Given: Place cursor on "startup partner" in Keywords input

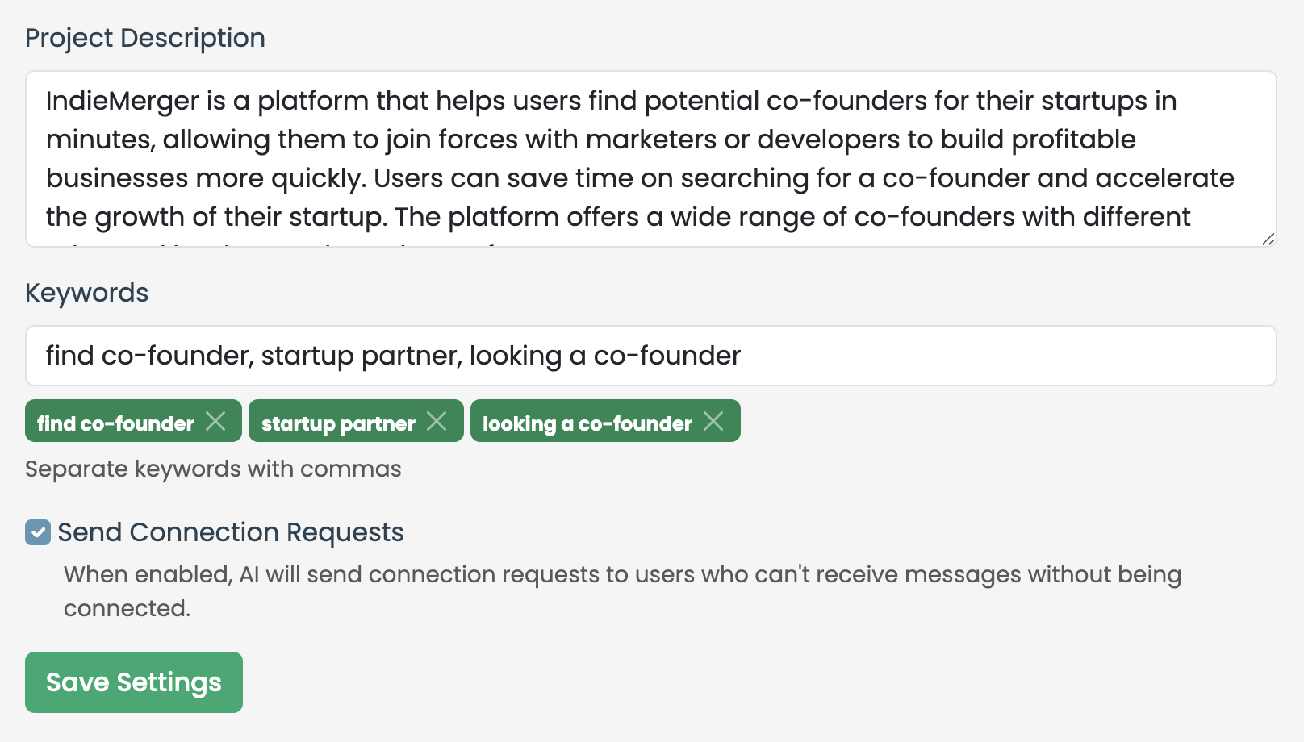Looking at the screenshot, I should point(361,356).
